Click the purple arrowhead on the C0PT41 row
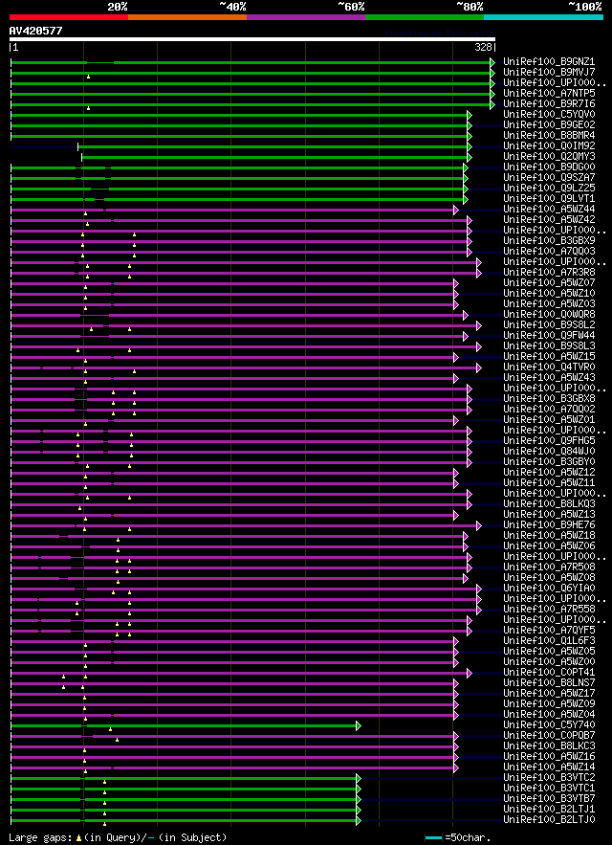 point(470,673)
